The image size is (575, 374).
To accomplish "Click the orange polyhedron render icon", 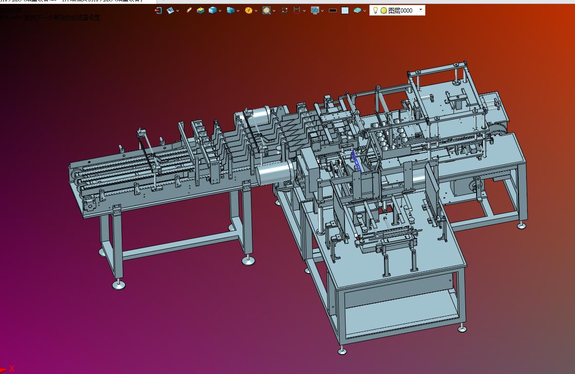I will point(249,10).
